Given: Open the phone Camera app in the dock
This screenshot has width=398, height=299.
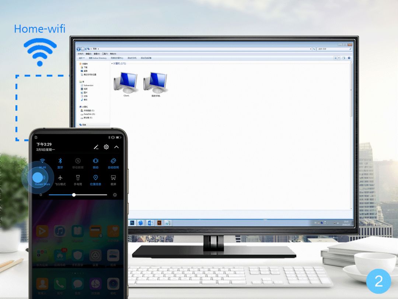Looking at the screenshot, I should (x=113, y=284).
